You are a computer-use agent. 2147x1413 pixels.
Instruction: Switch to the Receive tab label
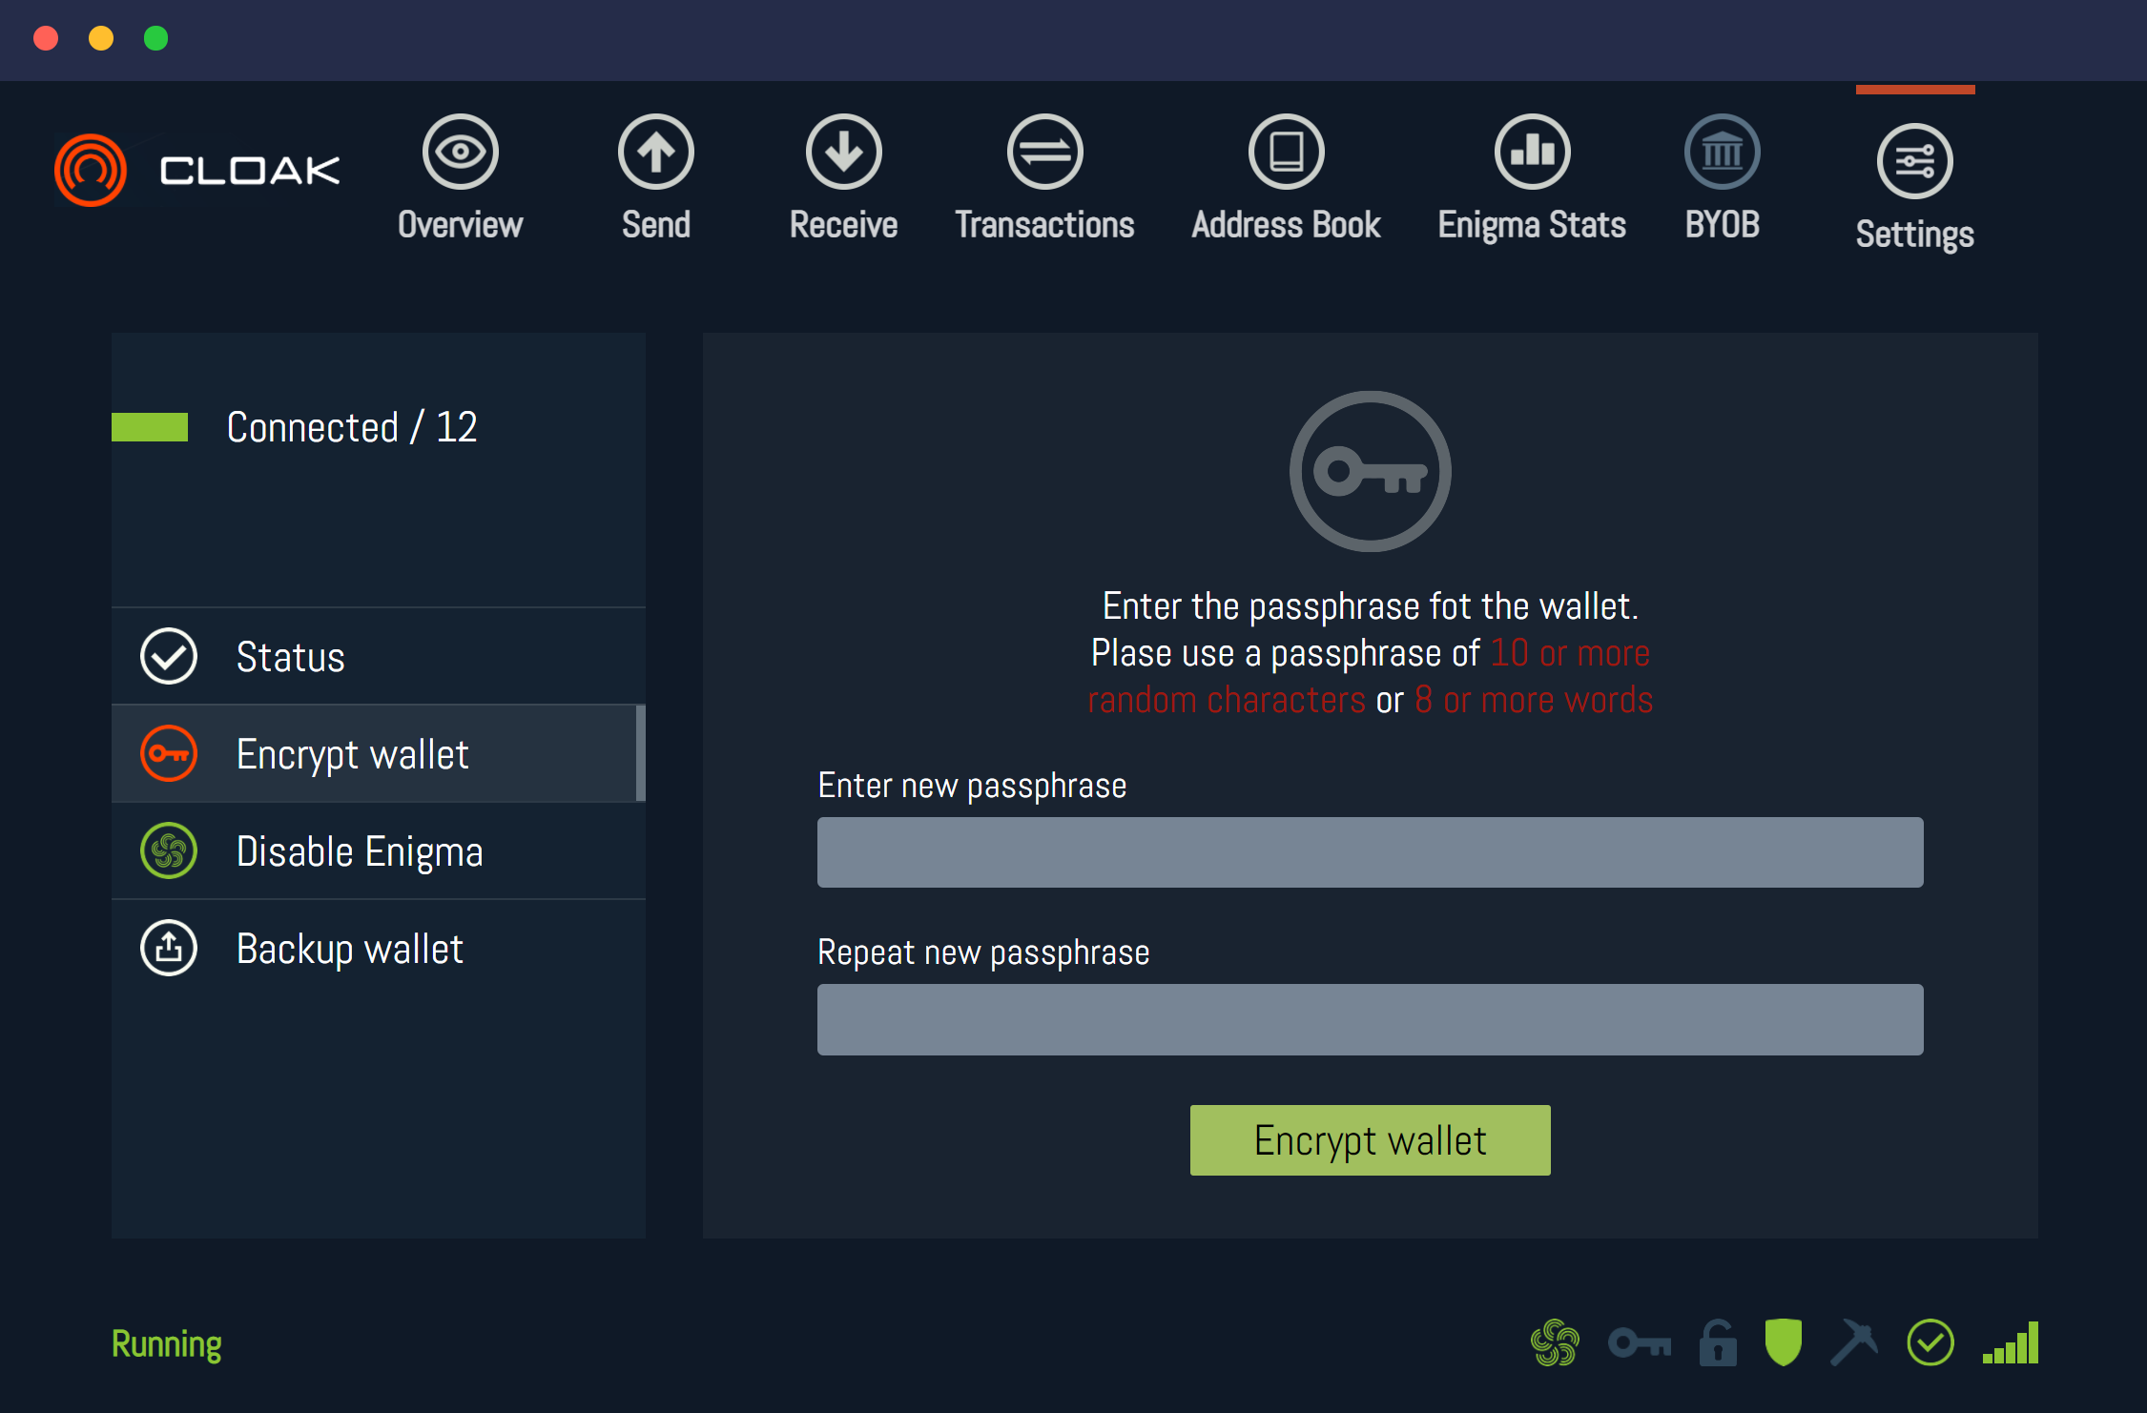point(844,225)
